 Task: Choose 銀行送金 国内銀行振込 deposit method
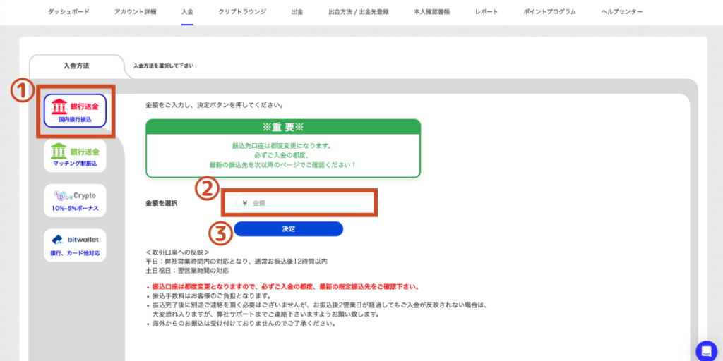[75, 111]
